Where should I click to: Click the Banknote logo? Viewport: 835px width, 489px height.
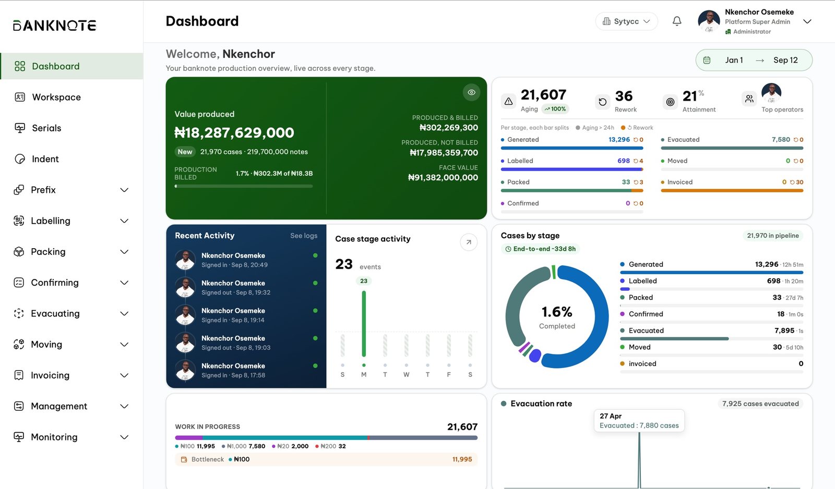(x=55, y=26)
